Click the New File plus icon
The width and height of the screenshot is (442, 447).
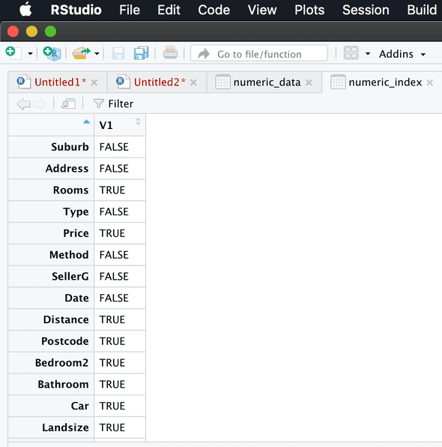coord(13,53)
